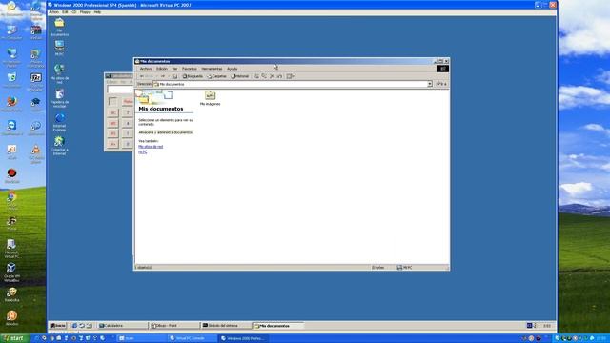Click the Carpetas toolbar button
The width and height of the screenshot is (610, 343).
[x=216, y=76]
